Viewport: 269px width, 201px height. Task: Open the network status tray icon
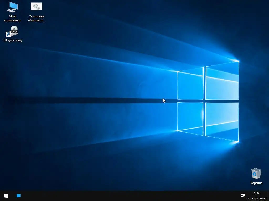[x=242, y=196]
